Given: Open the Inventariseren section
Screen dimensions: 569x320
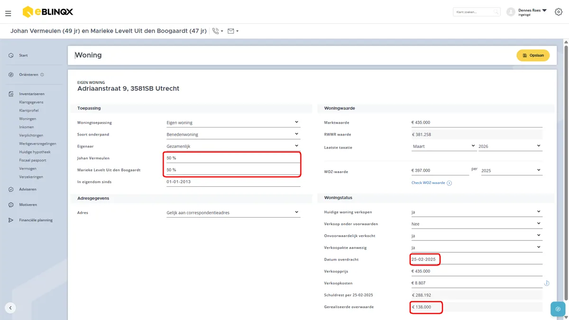Looking at the screenshot, I should [x=32, y=94].
